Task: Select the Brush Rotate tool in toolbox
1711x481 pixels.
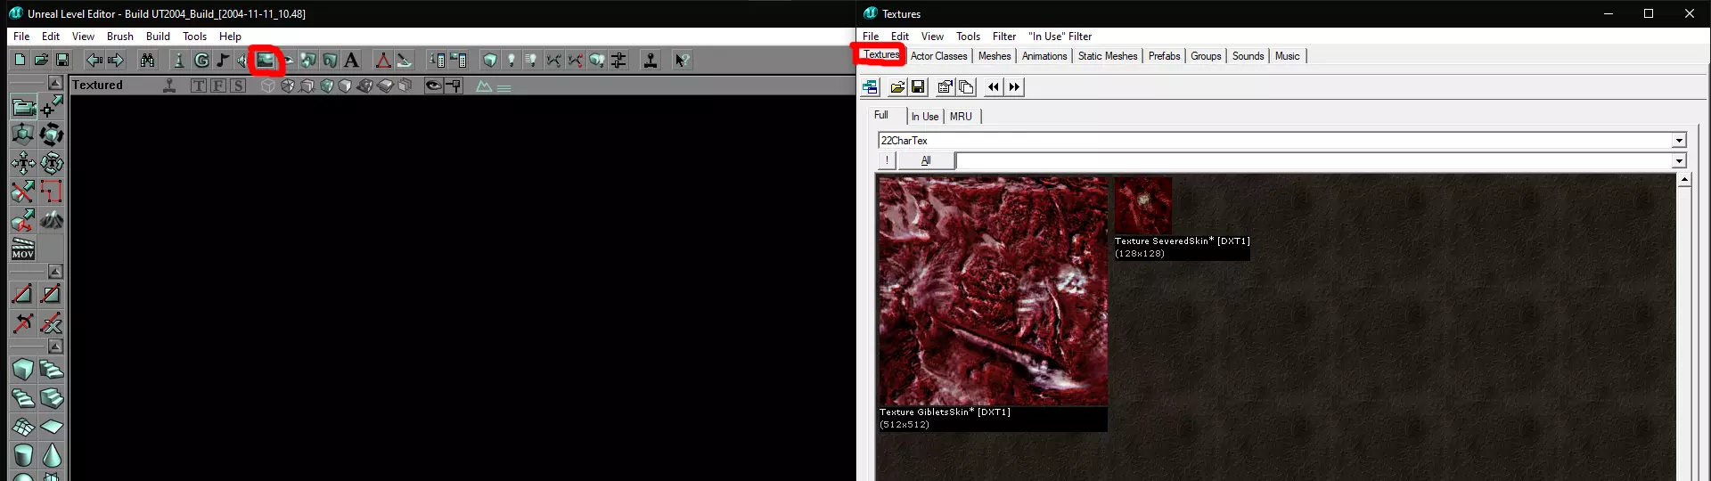Action: click(x=52, y=135)
